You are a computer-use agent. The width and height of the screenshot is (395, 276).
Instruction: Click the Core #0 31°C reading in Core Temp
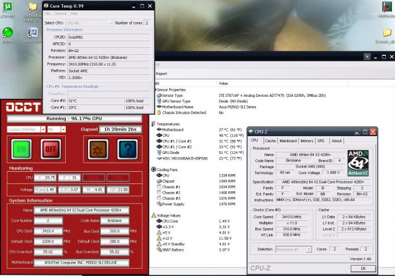(x=96, y=101)
